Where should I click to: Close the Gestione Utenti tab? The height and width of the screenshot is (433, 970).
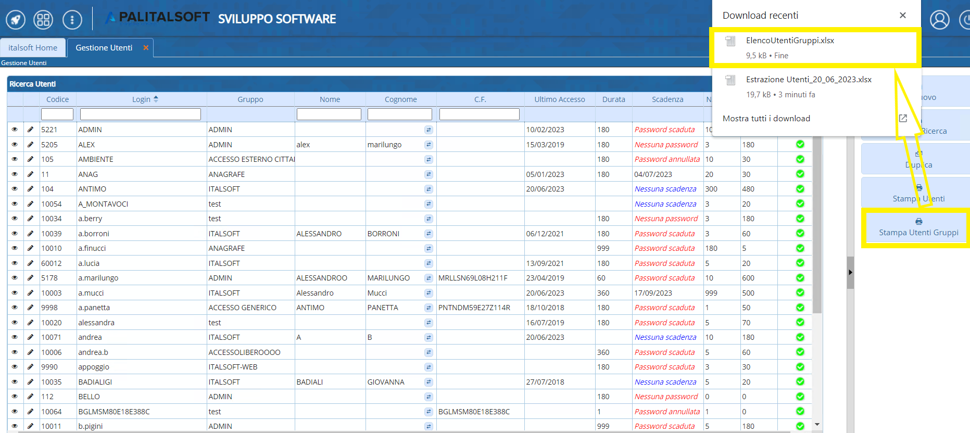[146, 48]
